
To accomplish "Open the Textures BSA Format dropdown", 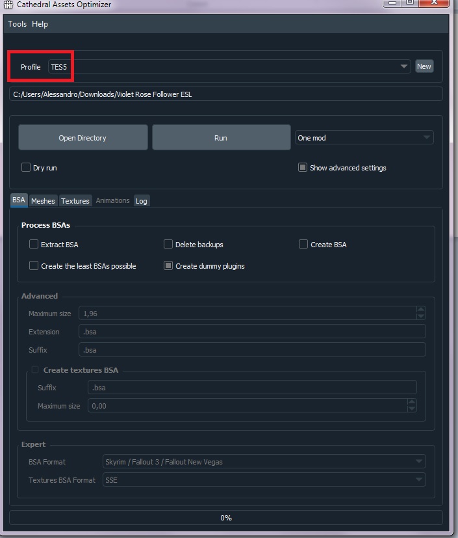I will click(264, 479).
